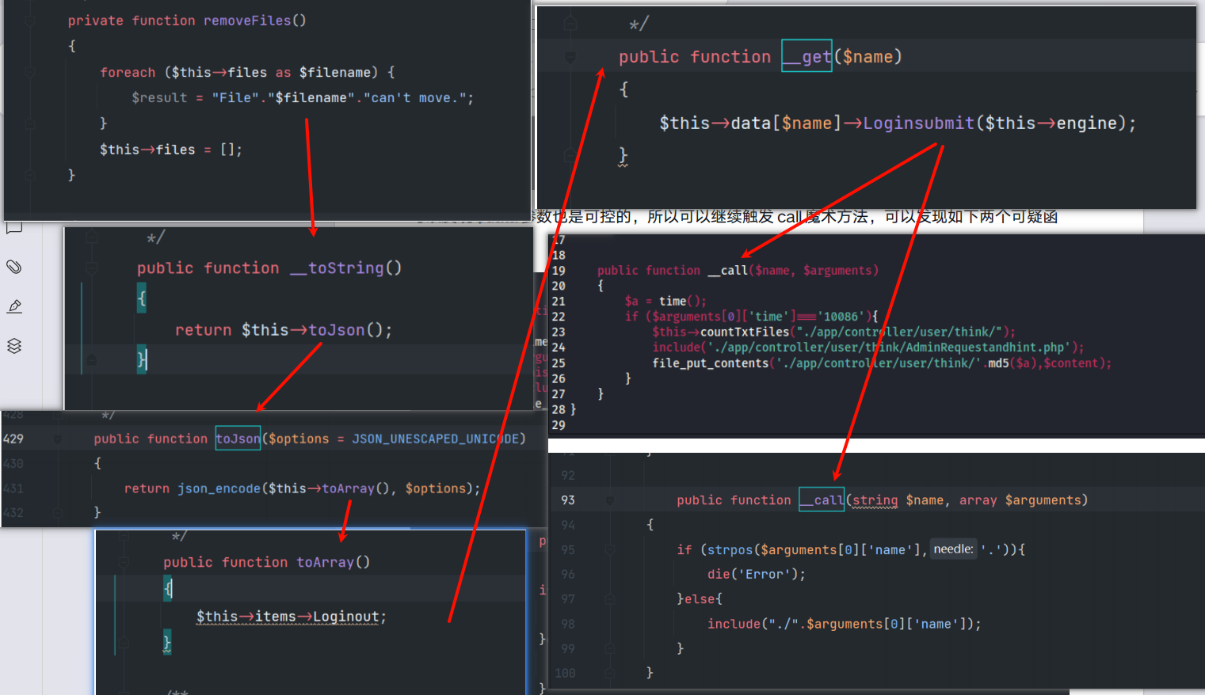Click the highlighted __get method name

click(x=807, y=56)
